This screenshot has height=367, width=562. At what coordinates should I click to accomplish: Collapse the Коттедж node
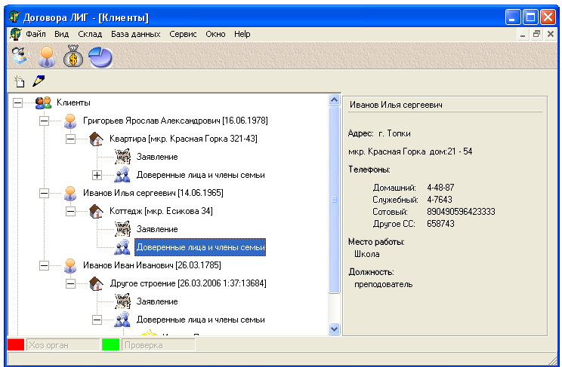pos(70,211)
